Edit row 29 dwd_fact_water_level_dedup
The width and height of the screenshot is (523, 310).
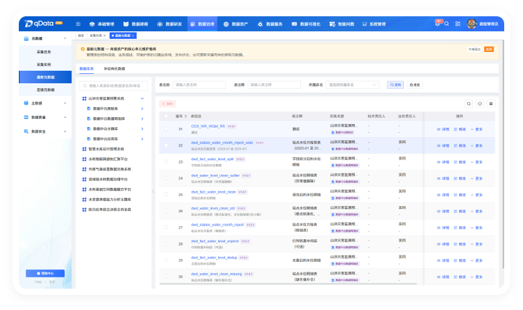pos(460,261)
